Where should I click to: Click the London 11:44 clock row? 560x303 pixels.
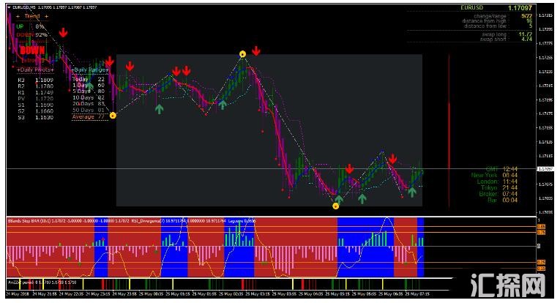pos(497,182)
